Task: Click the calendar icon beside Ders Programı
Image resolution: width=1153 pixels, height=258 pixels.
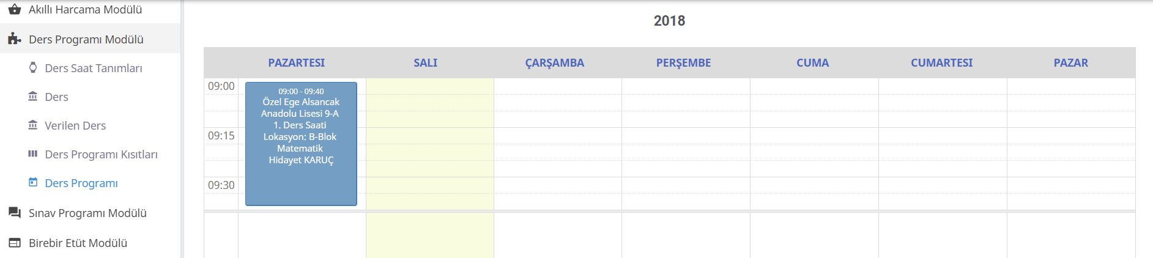Action: 33,182
